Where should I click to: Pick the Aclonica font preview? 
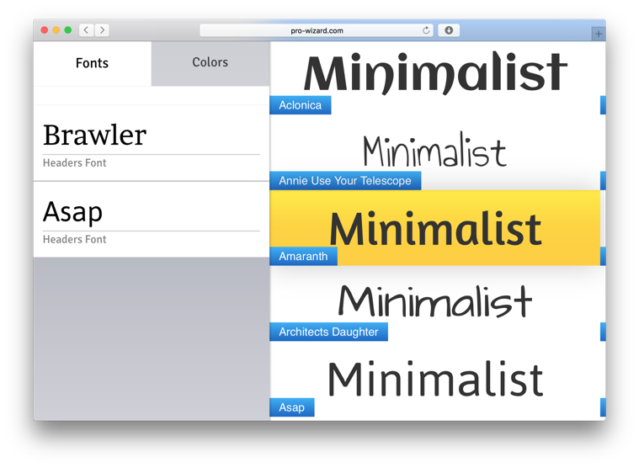(437, 77)
